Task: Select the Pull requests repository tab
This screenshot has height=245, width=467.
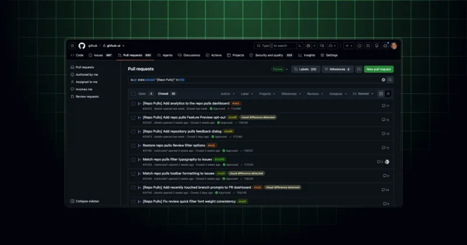Action: coord(135,55)
